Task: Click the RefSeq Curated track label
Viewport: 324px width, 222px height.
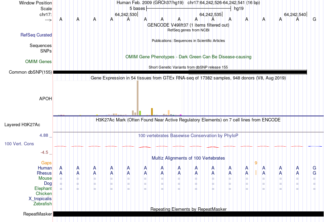Action: (36, 35)
